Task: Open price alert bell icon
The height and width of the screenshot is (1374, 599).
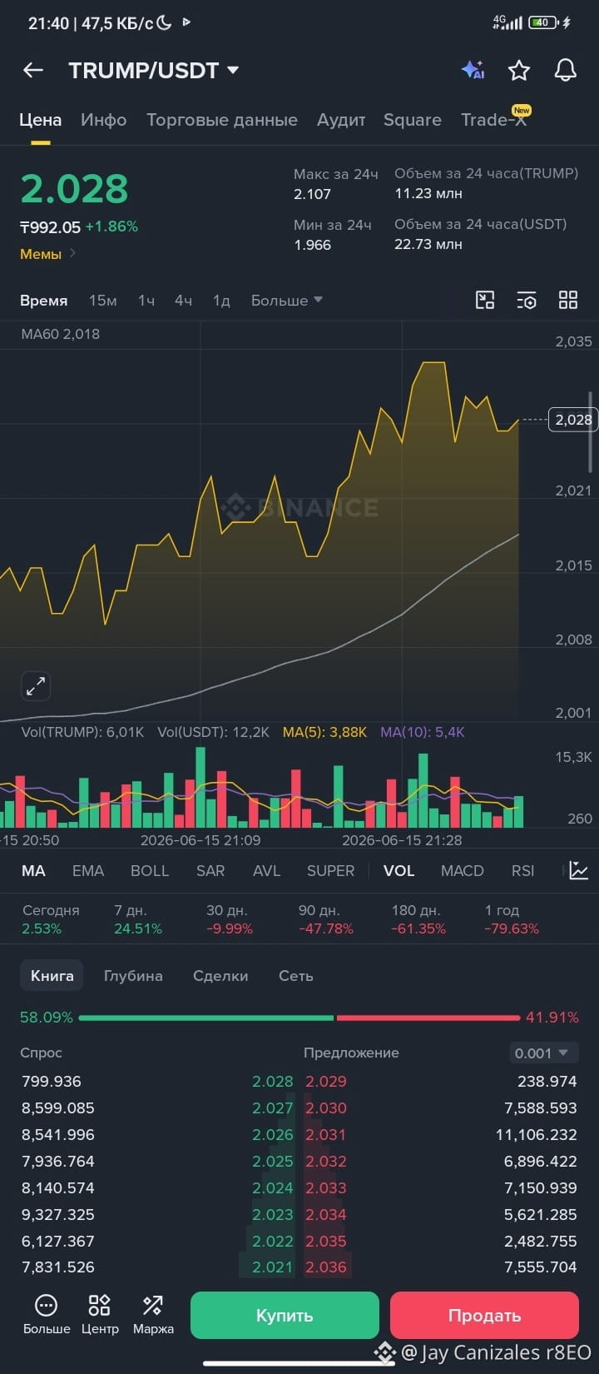Action: [566, 70]
